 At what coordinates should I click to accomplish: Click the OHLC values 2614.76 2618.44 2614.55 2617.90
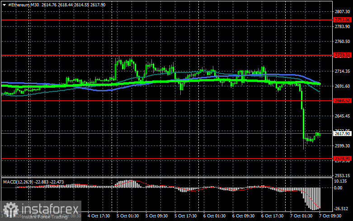[73, 5]
